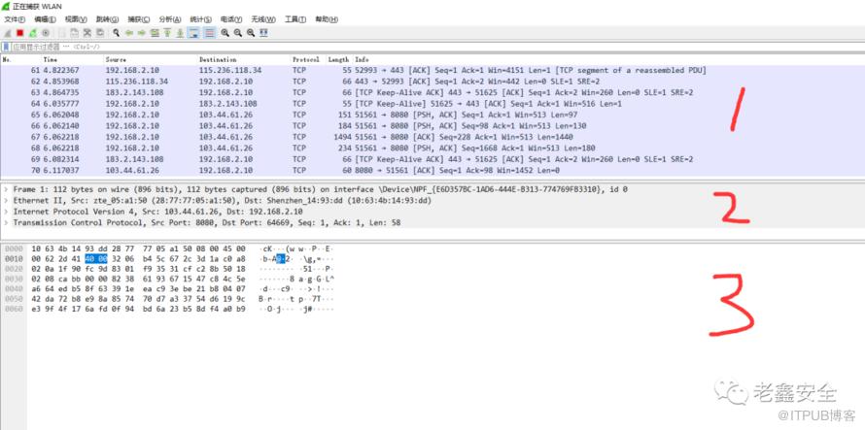Open the 帮助(H) menu
The width and height of the screenshot is (865, 430).
coord(327,19)
